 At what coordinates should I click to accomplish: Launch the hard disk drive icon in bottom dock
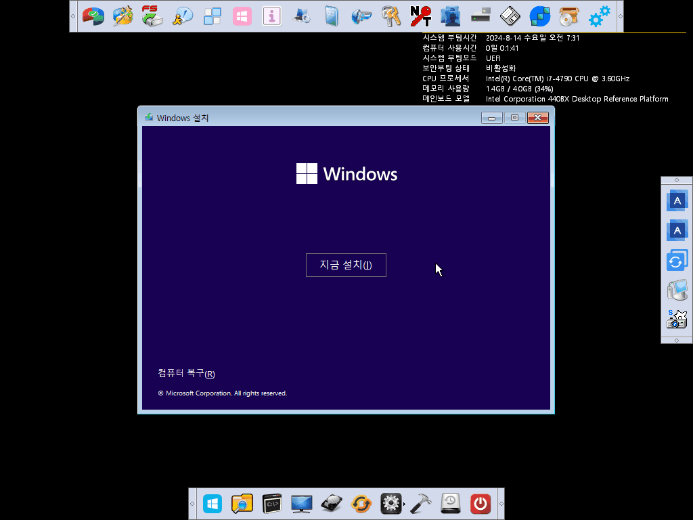332,504
